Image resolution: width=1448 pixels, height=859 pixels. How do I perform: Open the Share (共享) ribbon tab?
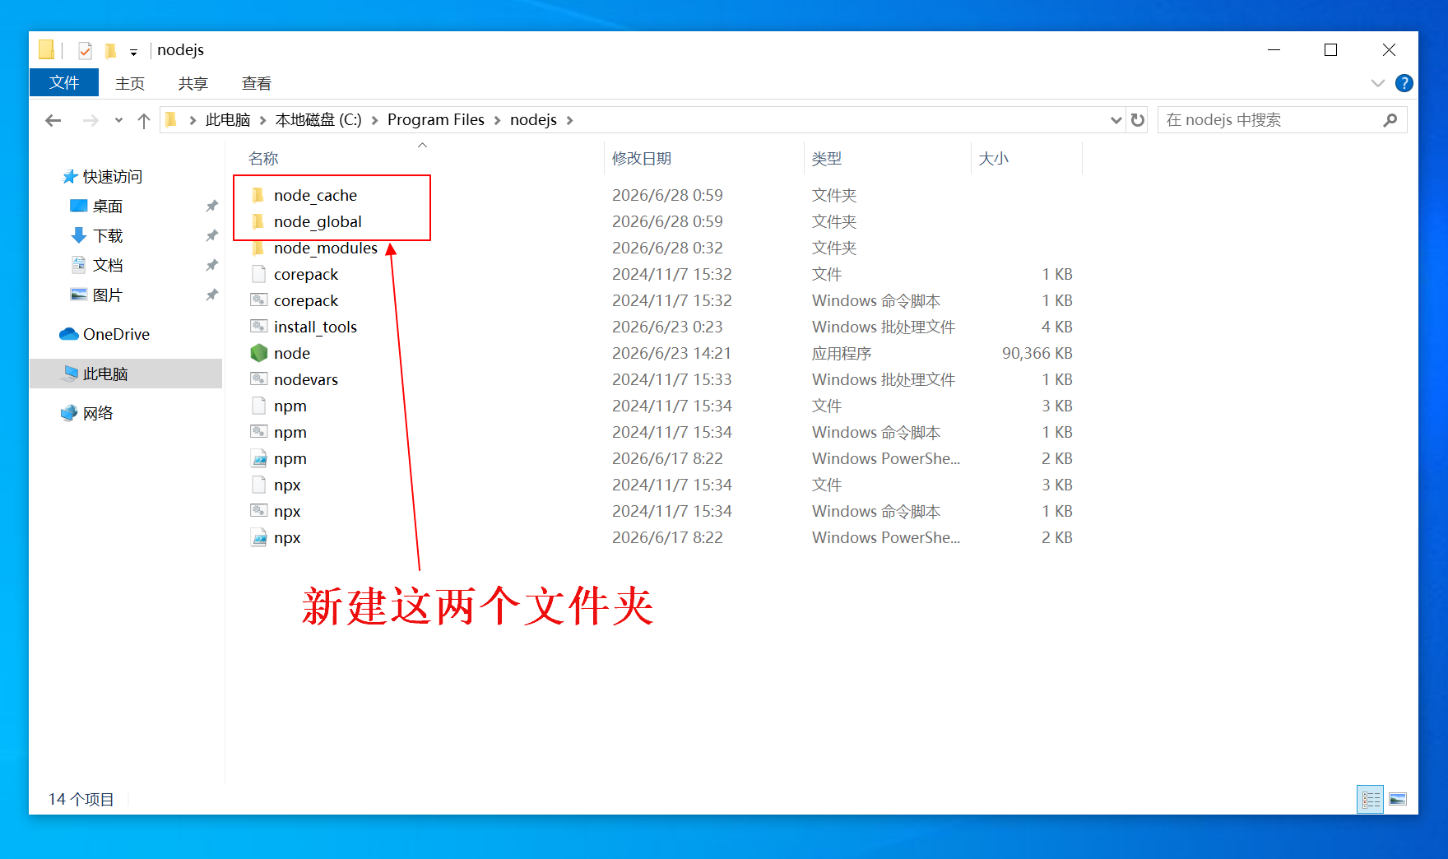point(193,83)
